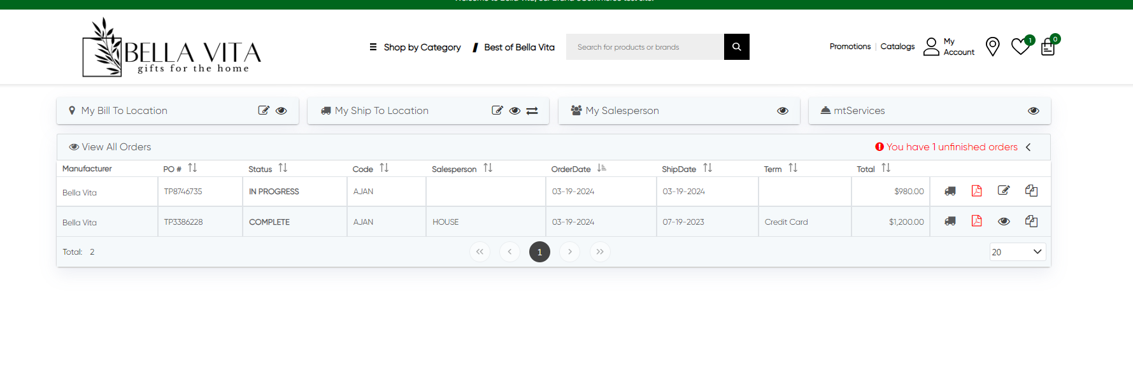Sort orders by Salesperson

488,168
